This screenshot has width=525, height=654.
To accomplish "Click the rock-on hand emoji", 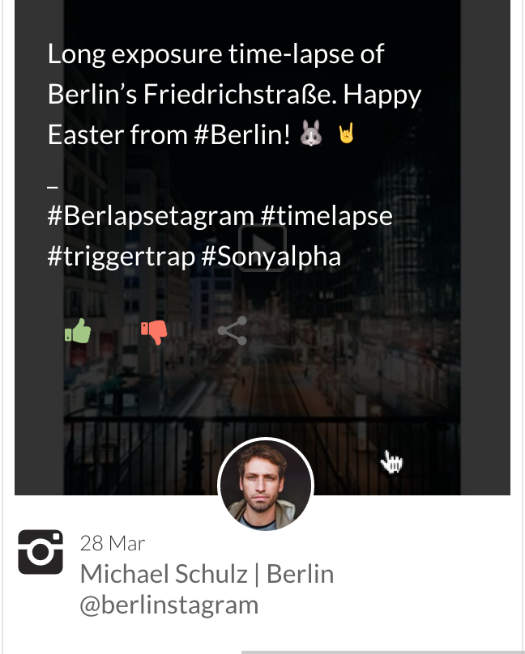I will [x=347, y=133].
